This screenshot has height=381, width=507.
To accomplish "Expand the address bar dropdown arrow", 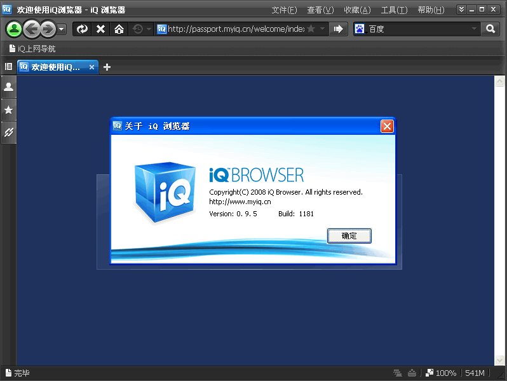I will point(322,29).
